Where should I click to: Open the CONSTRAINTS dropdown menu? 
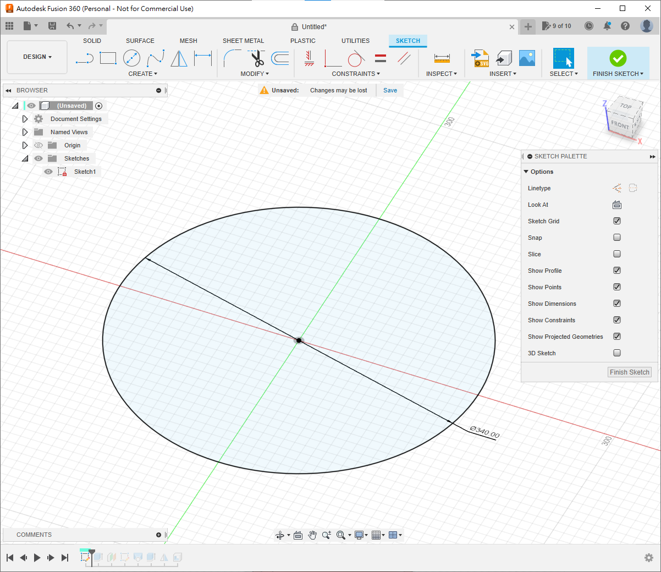356,74
